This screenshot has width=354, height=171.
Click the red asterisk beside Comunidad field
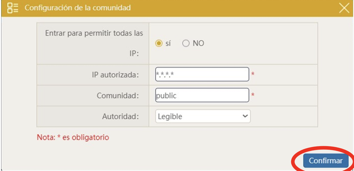tap(253, 95)
